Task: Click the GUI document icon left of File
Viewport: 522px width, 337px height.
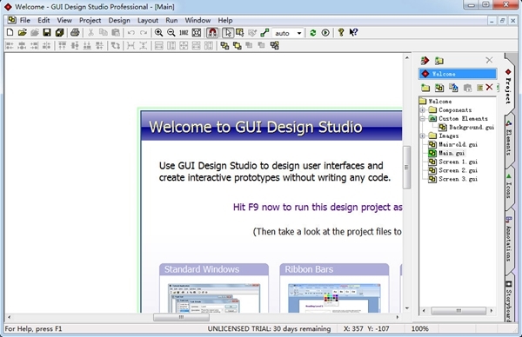Action: [x=11, y=20]
